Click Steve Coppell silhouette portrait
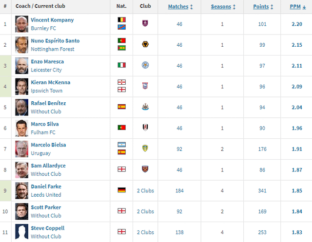312x242 pixels. [x=21, y=232]
